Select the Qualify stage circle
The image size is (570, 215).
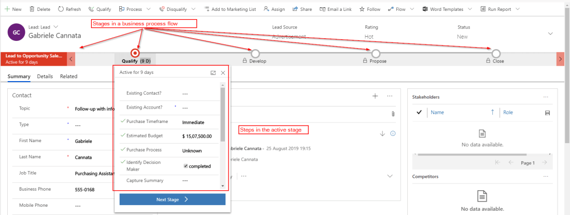(135, 53)
